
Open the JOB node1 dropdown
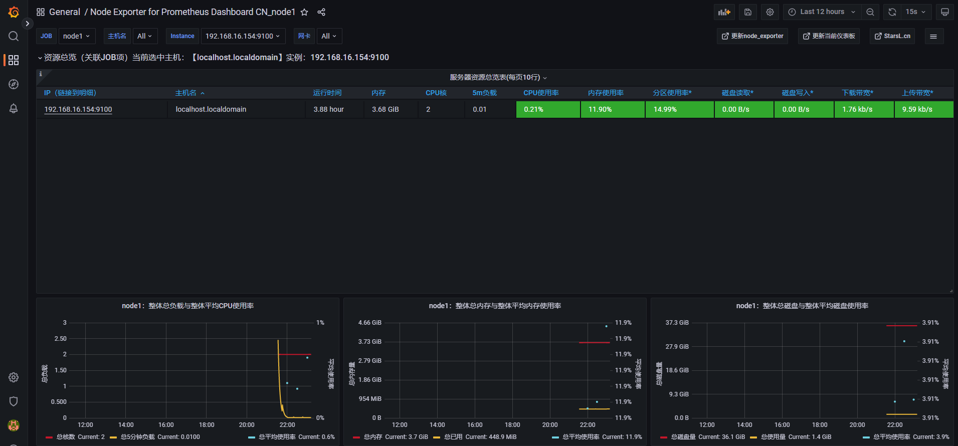77,36
